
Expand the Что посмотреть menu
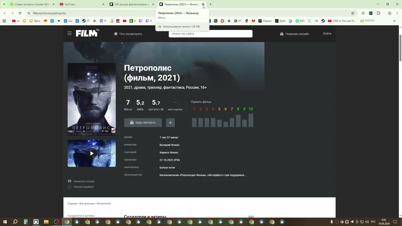point(128,34)
